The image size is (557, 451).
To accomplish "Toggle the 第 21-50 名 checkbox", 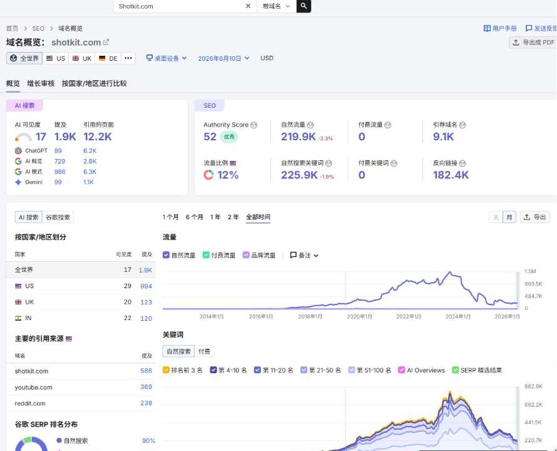I will [304, 370].
